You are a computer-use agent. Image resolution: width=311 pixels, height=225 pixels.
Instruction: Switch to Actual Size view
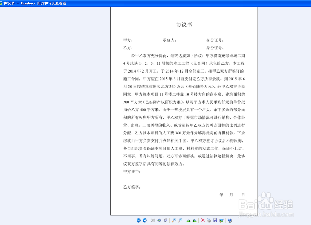tap(159, 220)
